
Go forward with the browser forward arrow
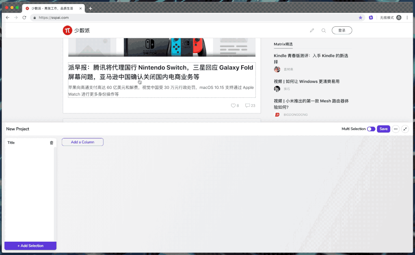point(16,17)
